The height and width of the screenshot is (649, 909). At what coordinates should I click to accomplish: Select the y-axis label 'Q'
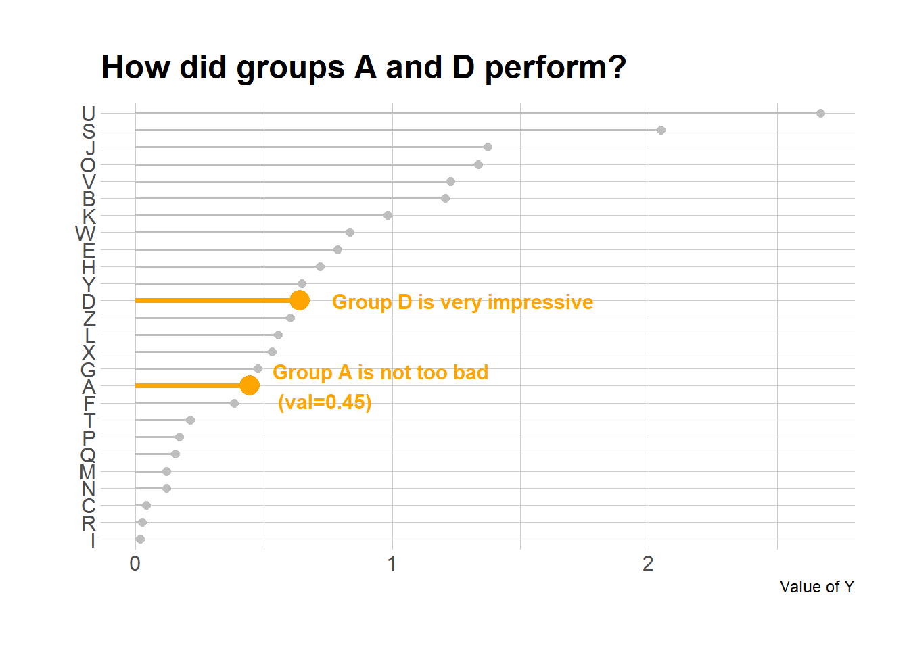pos(88,455)
